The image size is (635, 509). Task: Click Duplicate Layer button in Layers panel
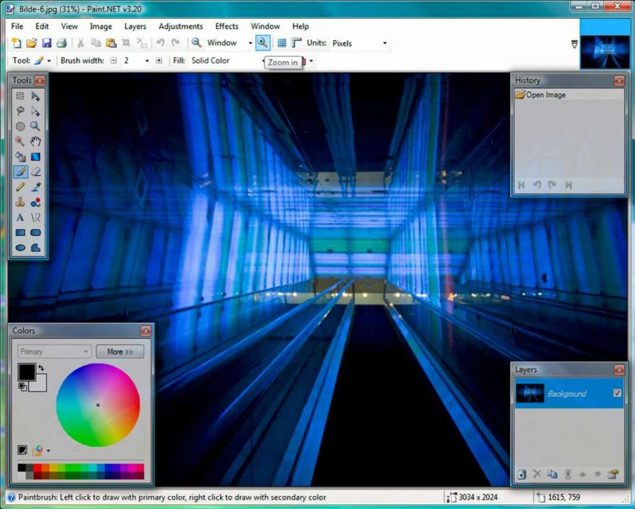552,474
